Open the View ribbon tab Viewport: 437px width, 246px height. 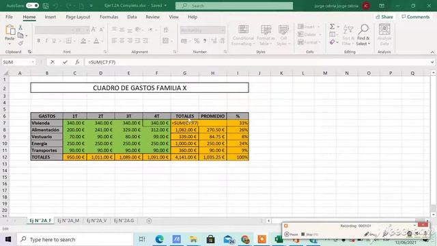(x=173, y=16)
